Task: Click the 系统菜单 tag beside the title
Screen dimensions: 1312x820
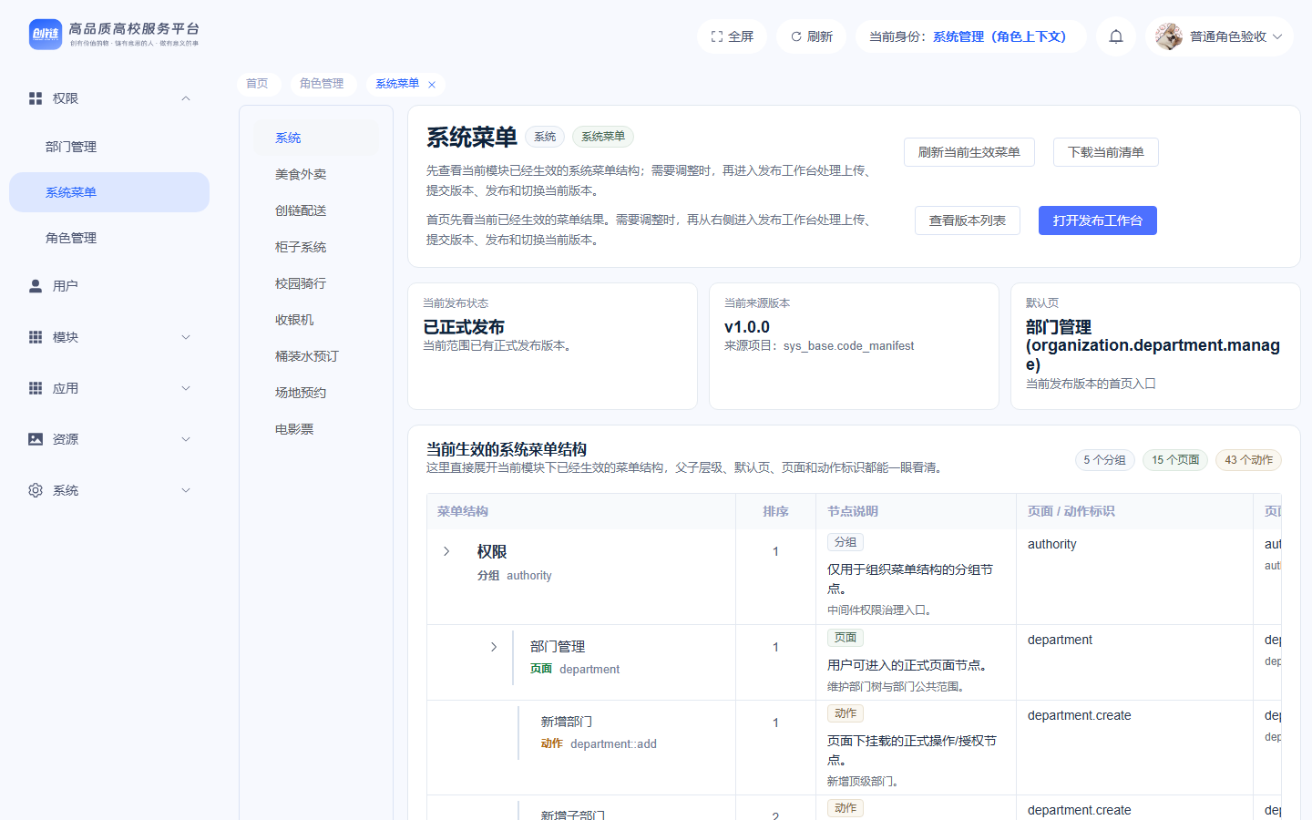Action: coord(603,137)
